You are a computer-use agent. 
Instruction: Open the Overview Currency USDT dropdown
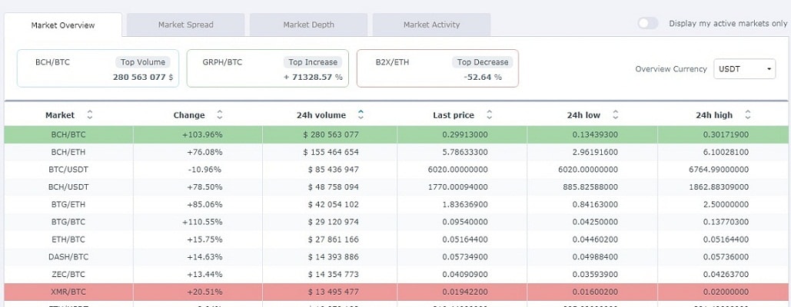(745, 69)
